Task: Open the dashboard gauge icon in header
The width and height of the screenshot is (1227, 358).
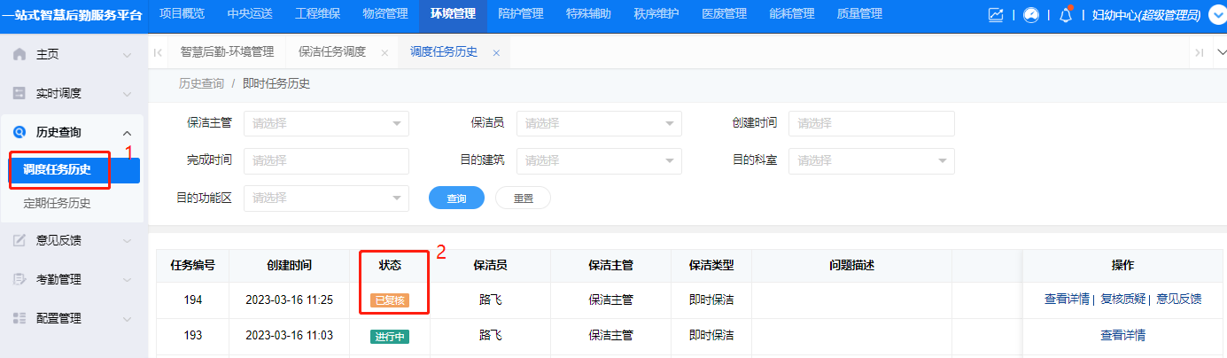Action: point(1031,15)
